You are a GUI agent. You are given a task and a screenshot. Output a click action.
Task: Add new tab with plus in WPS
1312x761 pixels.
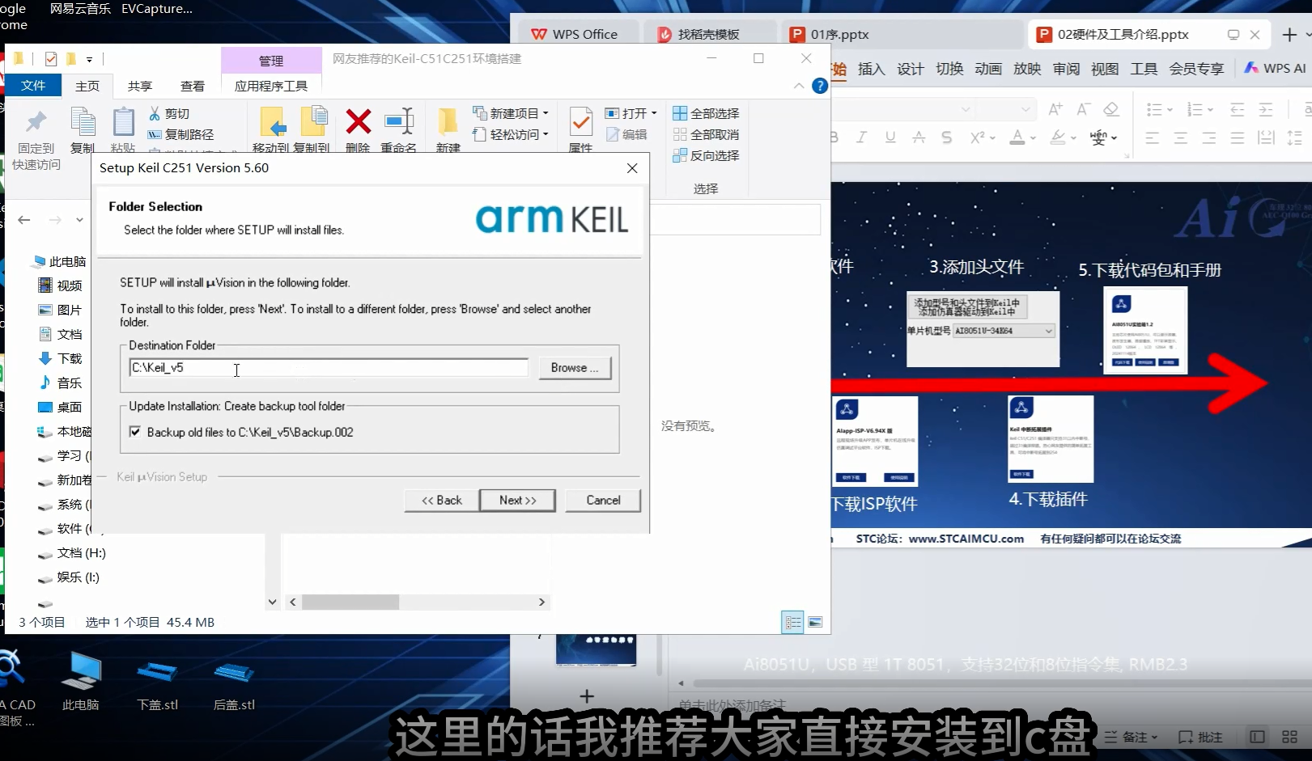1290,35
